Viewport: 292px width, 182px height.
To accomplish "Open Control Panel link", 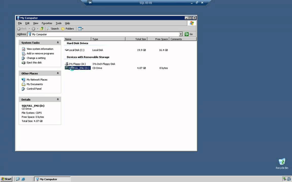I will [34, 89].
